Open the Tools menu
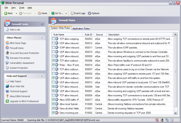The image size is (181, 123). tap(22, 8)
